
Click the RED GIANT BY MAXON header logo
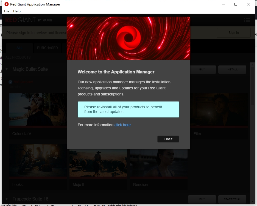pyautogui.click(x=29, y=20)
